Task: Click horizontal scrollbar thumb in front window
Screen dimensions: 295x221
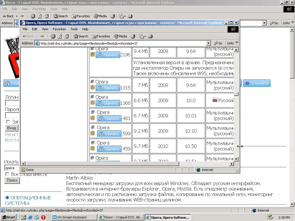Action: tap(102, 164)
